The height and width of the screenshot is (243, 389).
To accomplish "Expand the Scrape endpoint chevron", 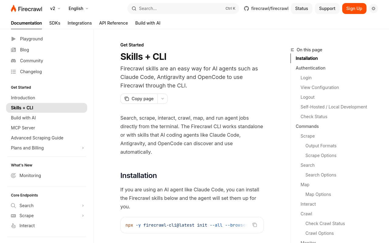I will coord(83,216).
